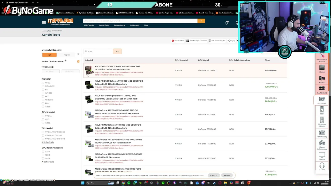Click the Min Fiyat input field
The height and width of the screenshot is (186, 331).
click(51, 71)
